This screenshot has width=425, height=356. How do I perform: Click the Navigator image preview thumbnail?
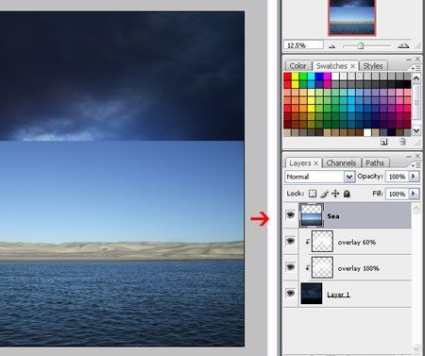pyautogui.click(x=351, y=17)
